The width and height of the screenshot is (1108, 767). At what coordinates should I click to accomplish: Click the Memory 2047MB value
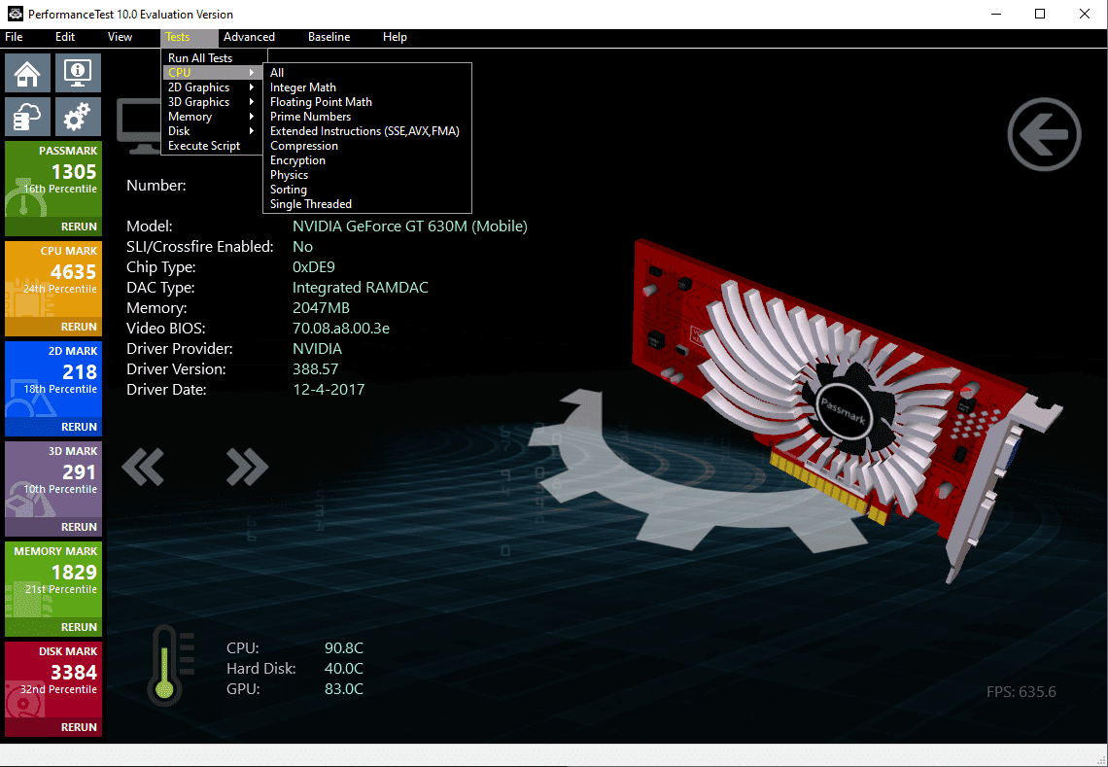coord(321,307)
